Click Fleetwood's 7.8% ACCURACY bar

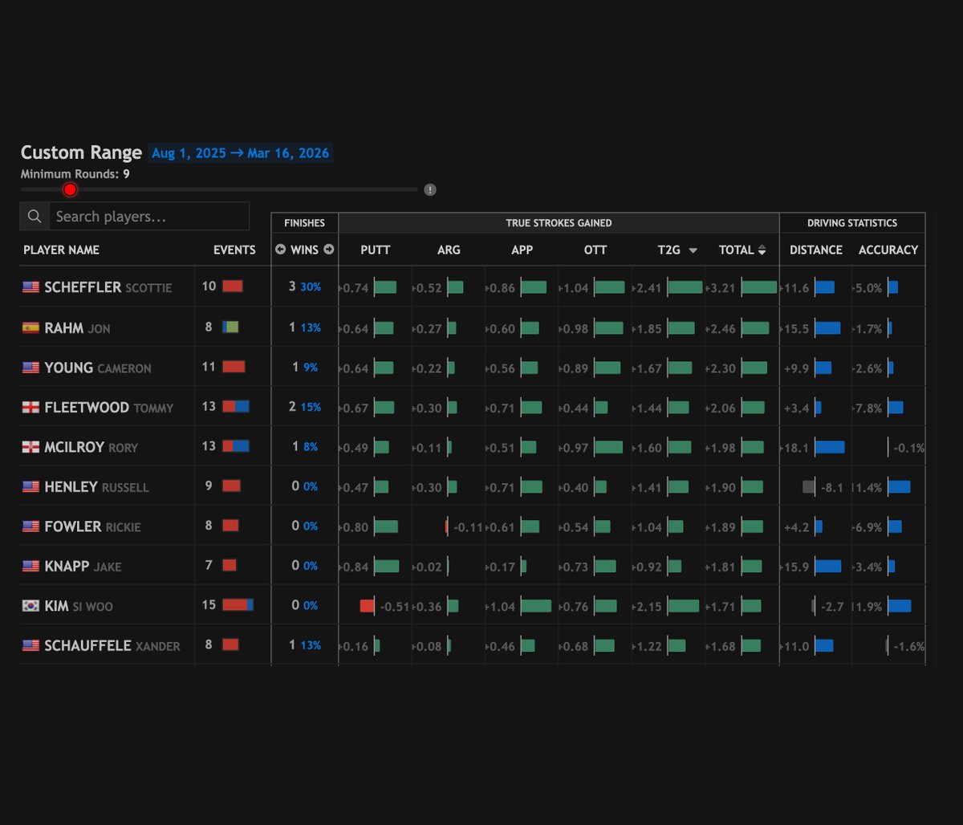(896, 408)
